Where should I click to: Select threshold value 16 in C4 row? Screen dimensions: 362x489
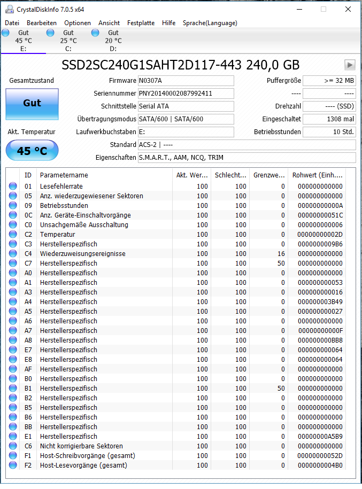(x=281, y=253)
